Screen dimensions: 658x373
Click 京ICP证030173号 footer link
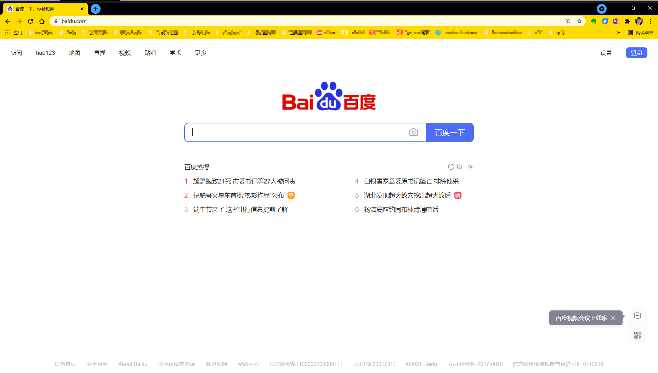374,364
